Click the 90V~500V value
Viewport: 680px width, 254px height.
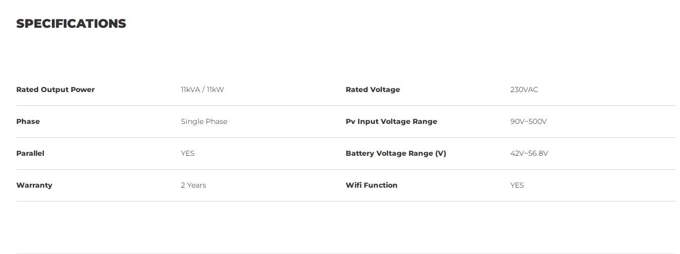(528, 121)
